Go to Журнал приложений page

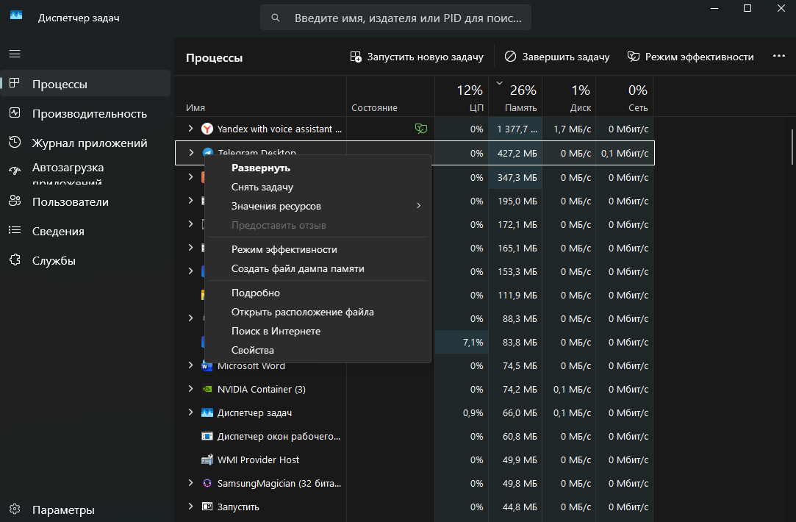point(85,143)
